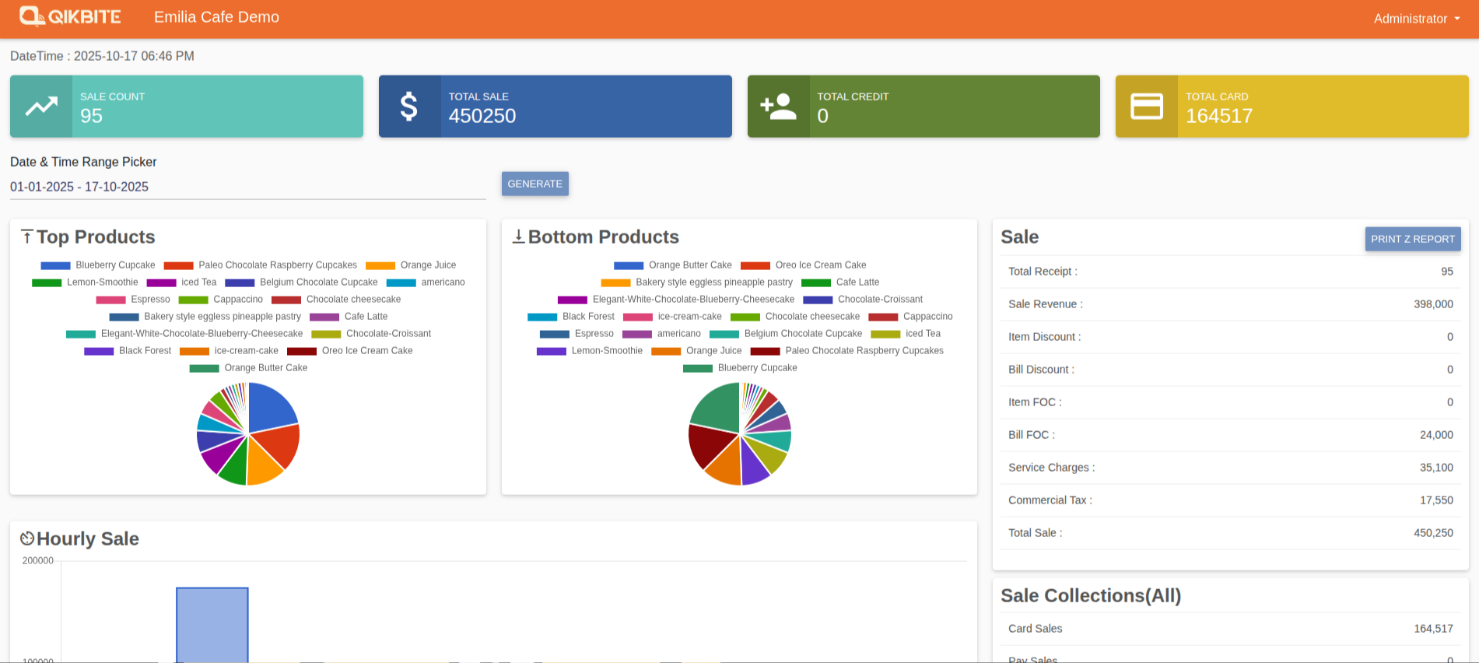Open the Administrator dropdown menu
Screen dimensions: 1479x663
click(1416, 19)
